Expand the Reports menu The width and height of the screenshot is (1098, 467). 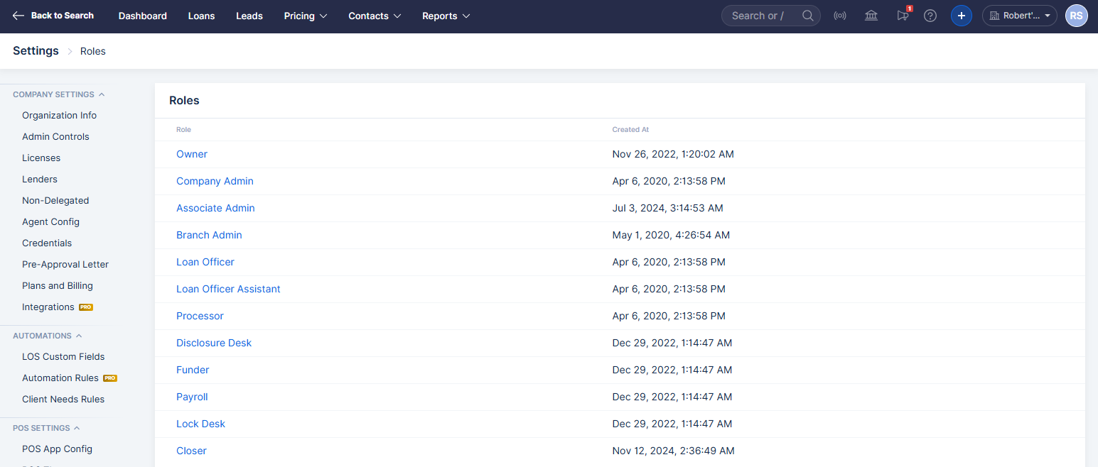point(446,16)
